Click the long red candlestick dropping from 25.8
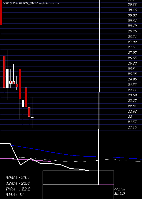142x199 pixels. click(20, 84)
